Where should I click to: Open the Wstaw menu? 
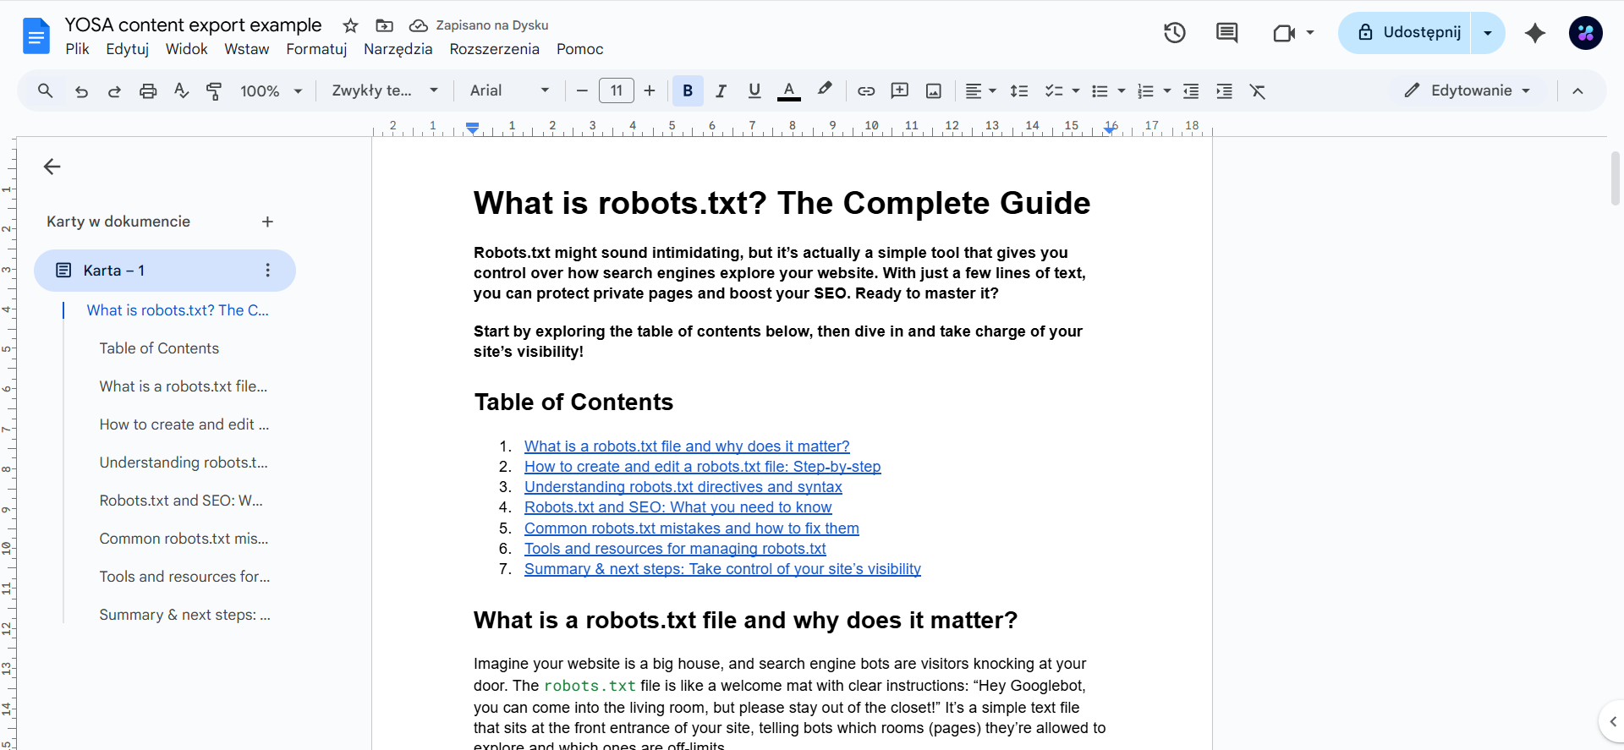tap(246, 49)
